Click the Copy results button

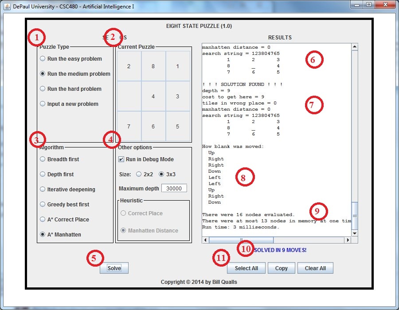281,268
